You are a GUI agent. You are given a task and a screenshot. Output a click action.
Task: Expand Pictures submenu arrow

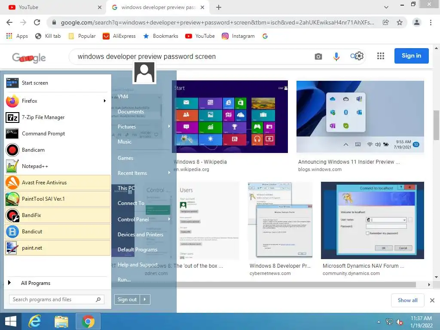click(169, 126)
